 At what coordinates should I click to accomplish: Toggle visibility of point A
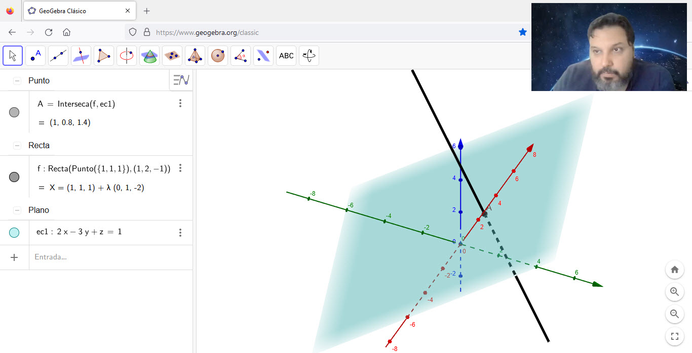(x=14, y=112)
